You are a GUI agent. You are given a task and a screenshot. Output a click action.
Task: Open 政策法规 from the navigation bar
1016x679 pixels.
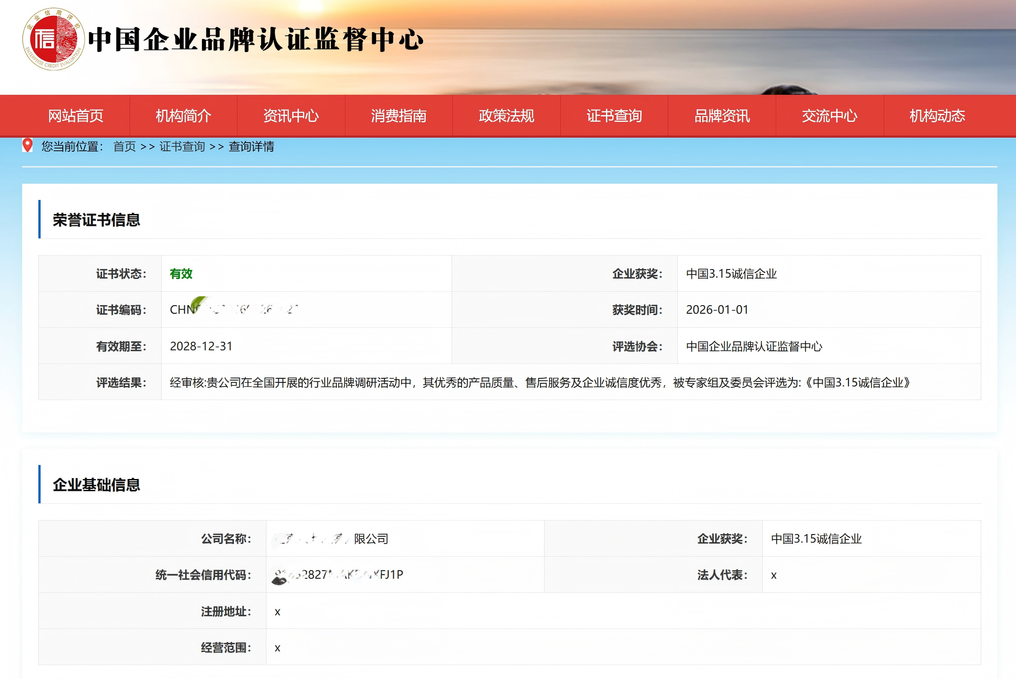(507, 116)
